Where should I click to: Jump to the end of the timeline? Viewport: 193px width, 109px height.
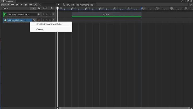[31, 5]
